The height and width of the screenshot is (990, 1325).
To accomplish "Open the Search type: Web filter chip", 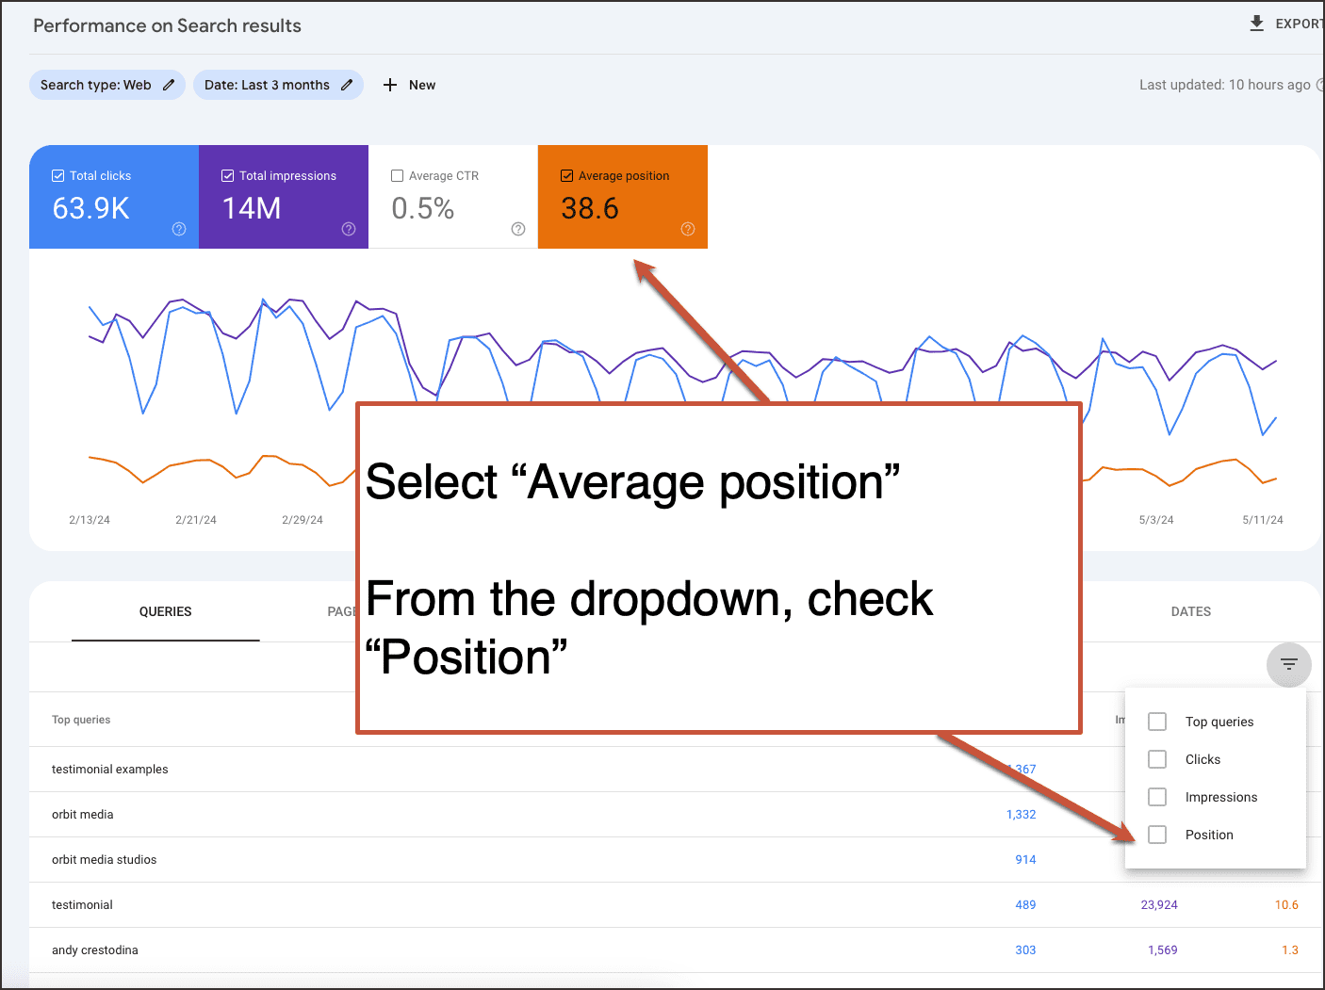I will [107, 85].
